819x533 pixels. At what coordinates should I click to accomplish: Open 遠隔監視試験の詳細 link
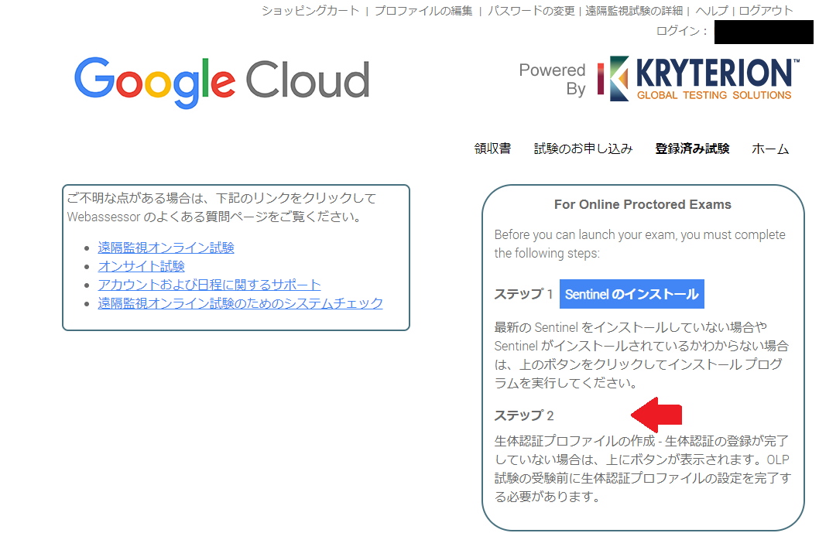(633, 10)
